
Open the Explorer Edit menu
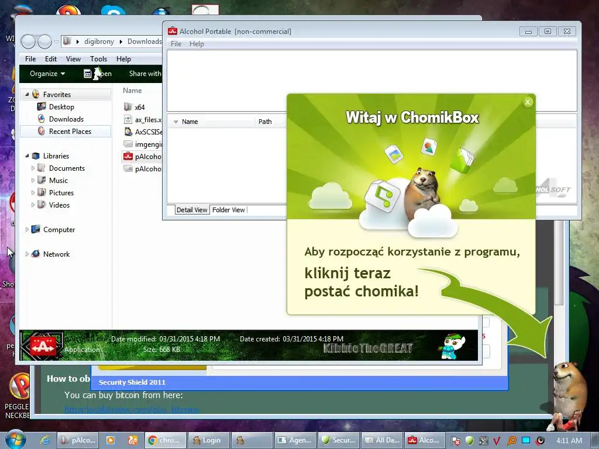pos(51,59)
